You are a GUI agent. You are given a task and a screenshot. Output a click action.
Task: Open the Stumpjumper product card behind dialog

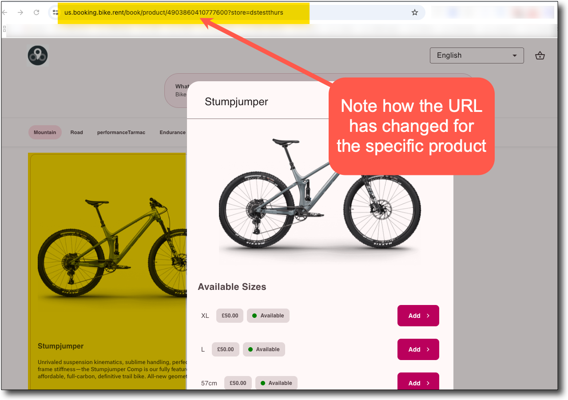107,271
